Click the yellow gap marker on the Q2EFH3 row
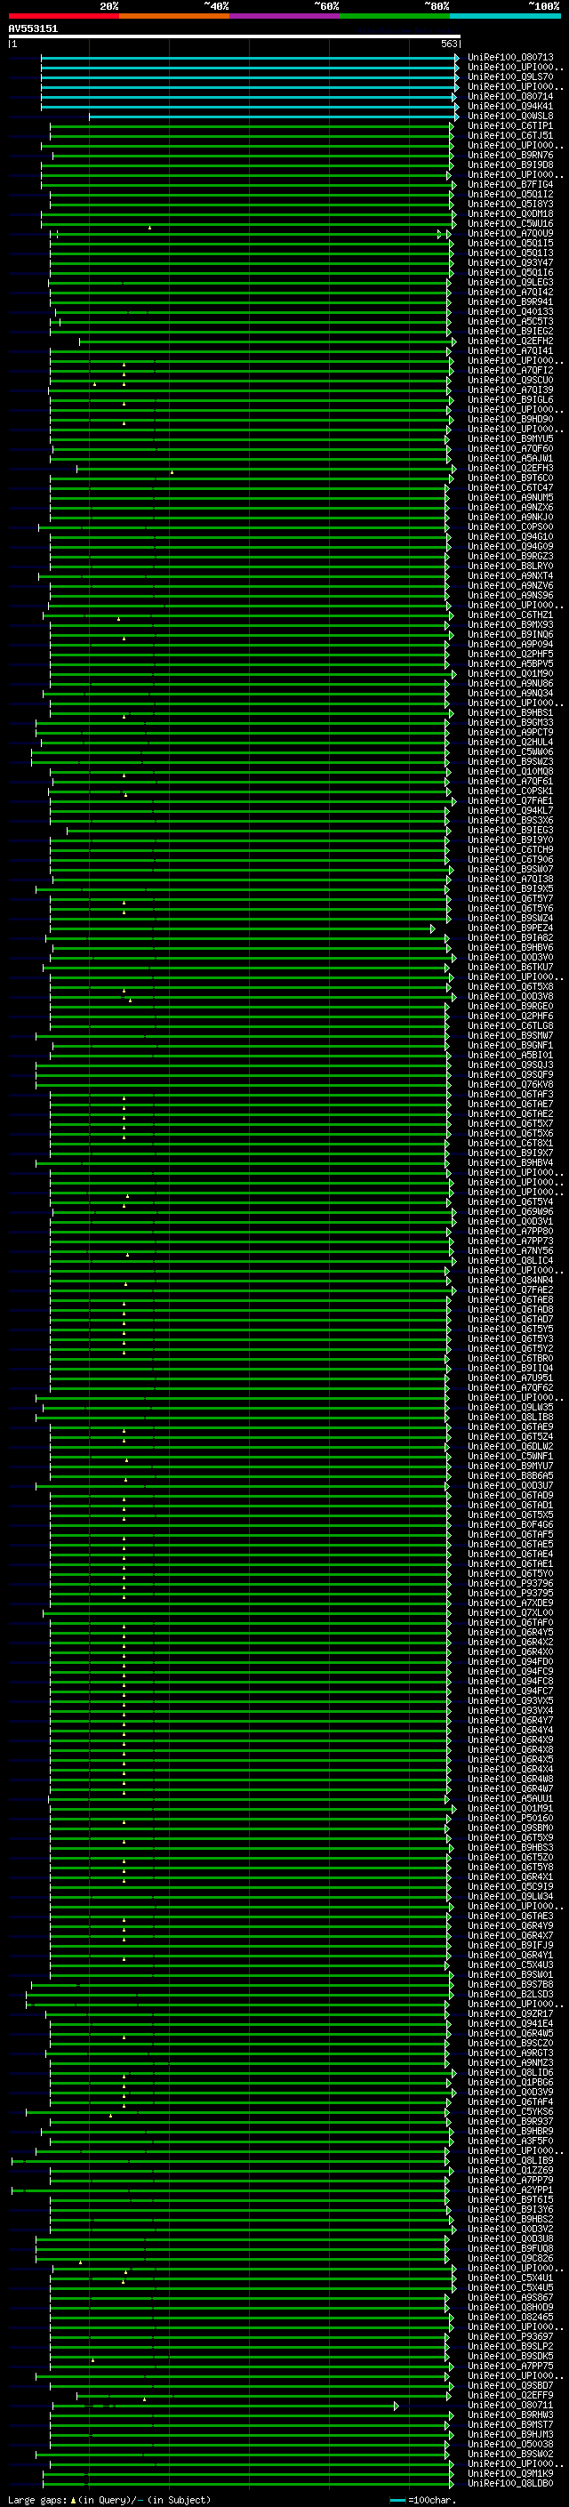 pyautogui.click(x=172, y=472)
